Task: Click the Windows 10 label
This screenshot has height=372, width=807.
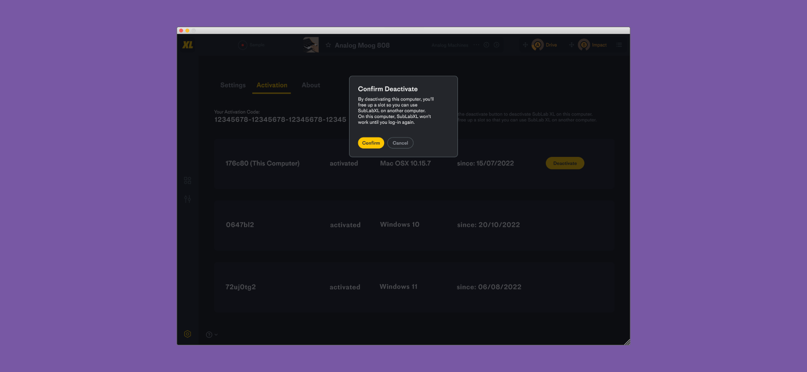Action: click(400, 224)
